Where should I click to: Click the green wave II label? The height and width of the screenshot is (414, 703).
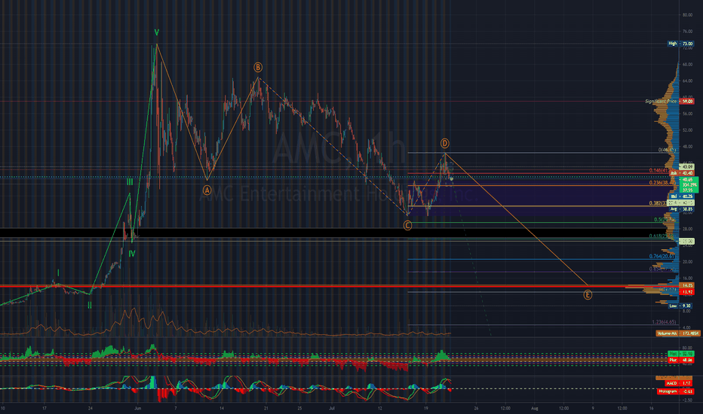(x=90, y=306)
